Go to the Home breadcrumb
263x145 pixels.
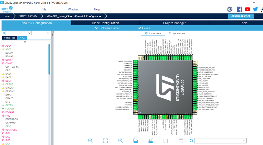pyautogui.click(x=7, y=16)
